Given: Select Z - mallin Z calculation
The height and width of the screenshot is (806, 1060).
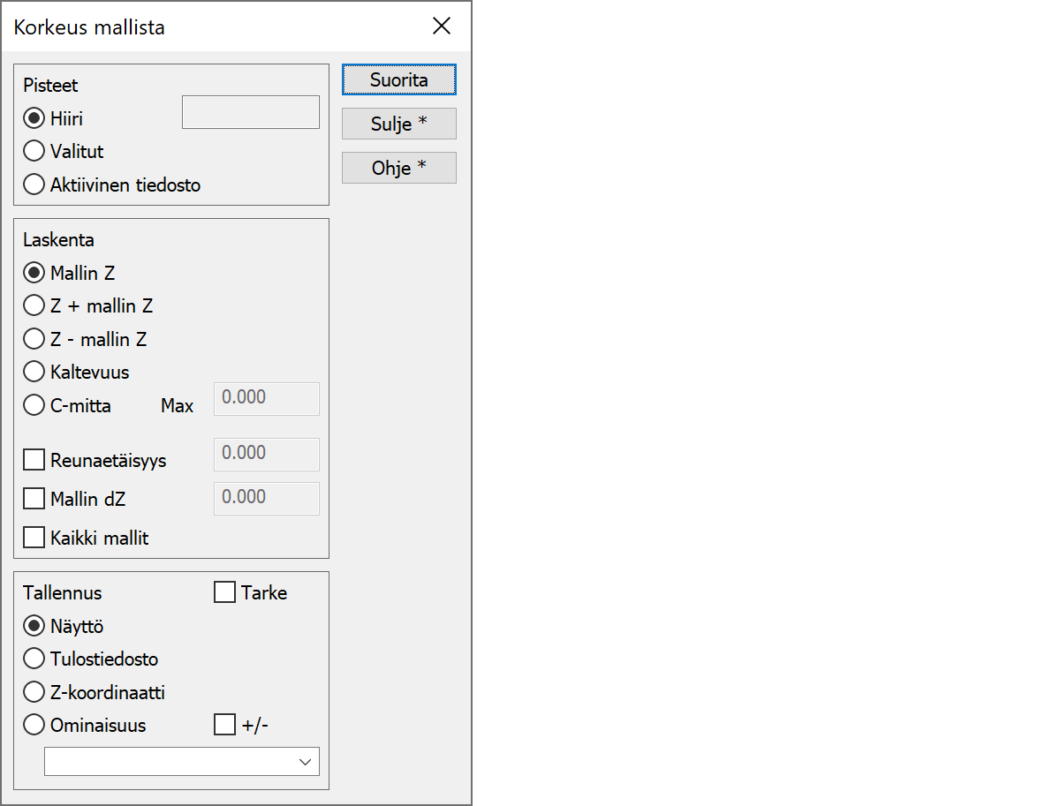Looking at the screenshot, I should pos(34,339).
